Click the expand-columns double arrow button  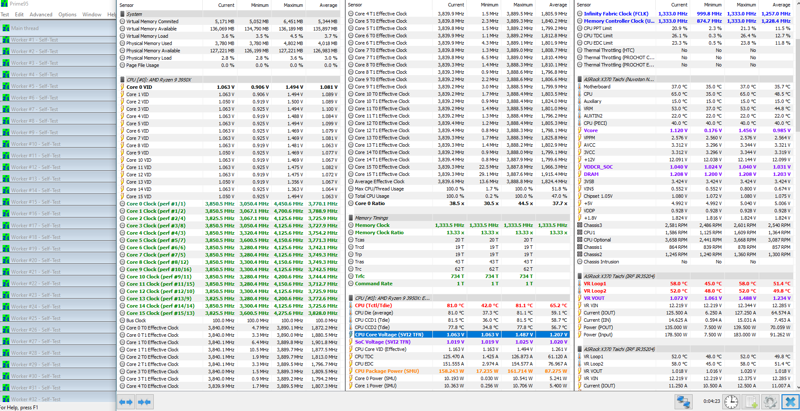(x=126, y=402)
